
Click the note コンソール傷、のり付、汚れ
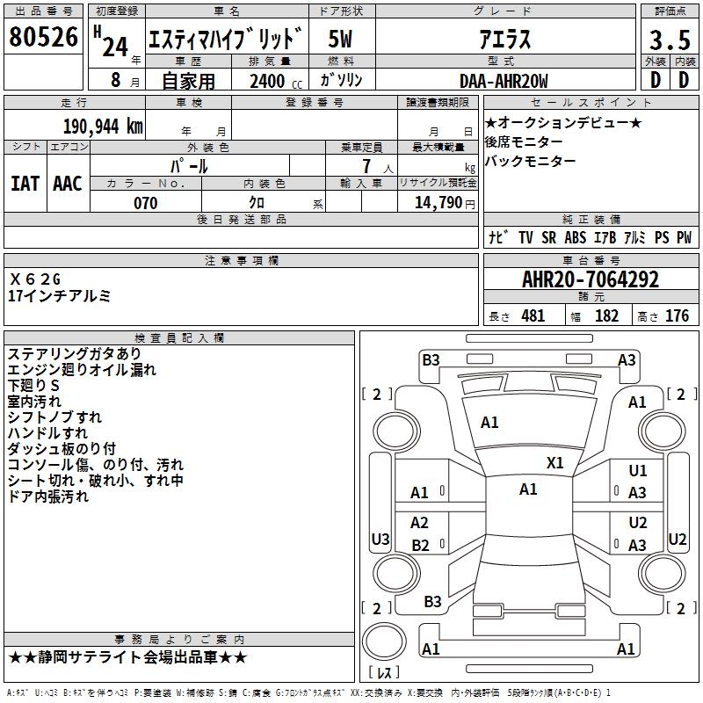(96, 465)
